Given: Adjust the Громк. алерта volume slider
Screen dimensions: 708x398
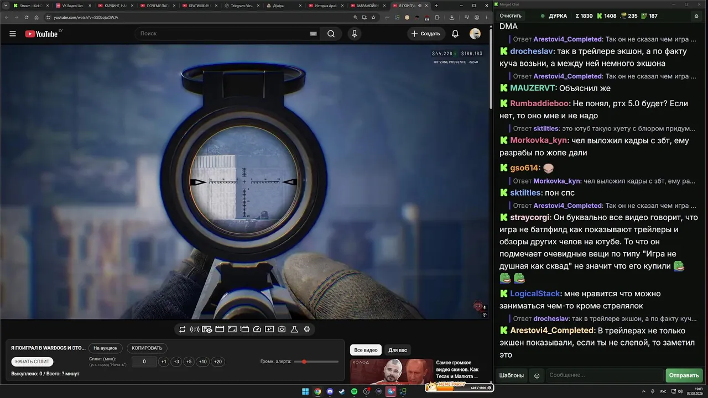Looking at the screenshot, I should coord(316,362).
